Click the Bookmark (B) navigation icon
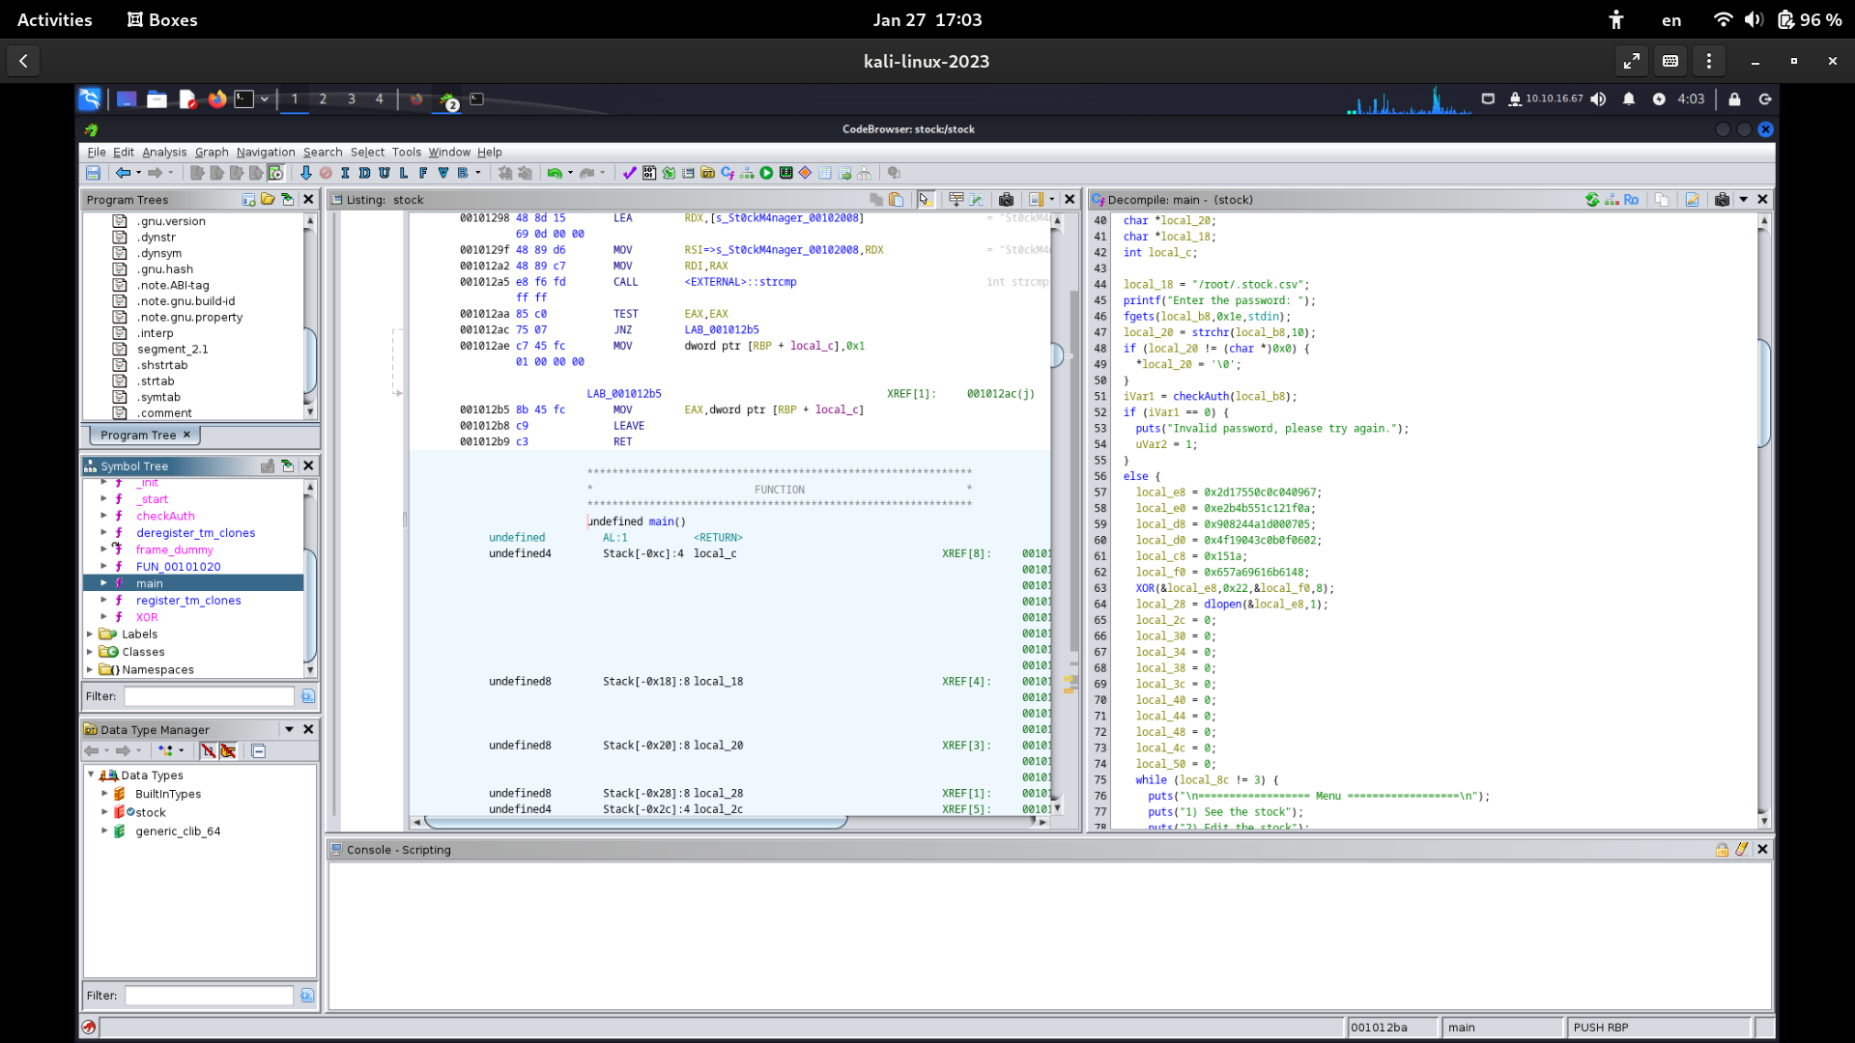This screenshot has width=1855, height=1043. 463,173
